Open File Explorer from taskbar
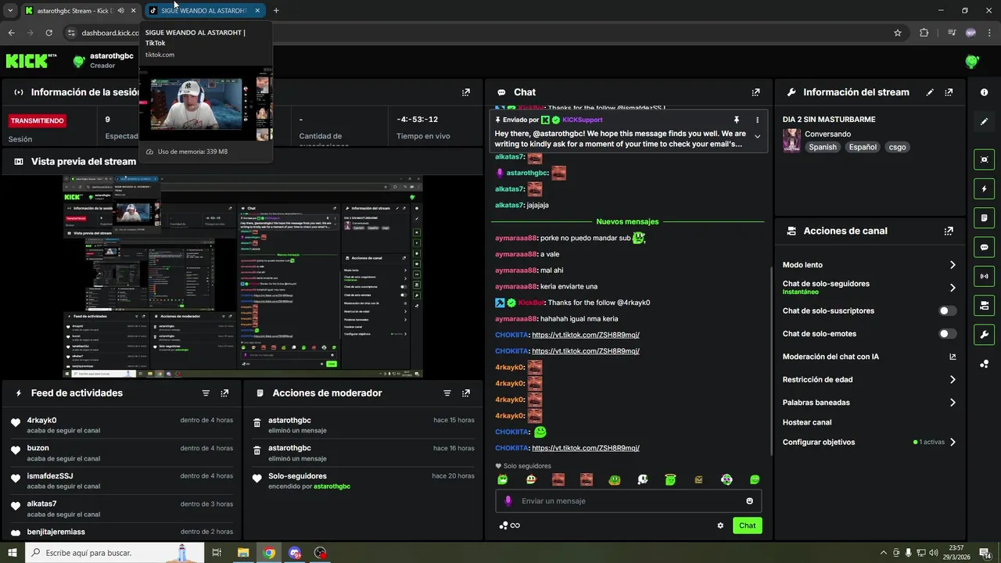 [x=243, y=553]
